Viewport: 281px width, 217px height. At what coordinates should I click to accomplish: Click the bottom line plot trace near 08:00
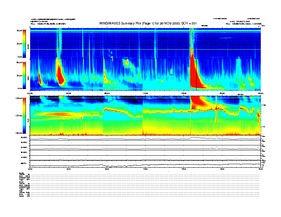108,166
